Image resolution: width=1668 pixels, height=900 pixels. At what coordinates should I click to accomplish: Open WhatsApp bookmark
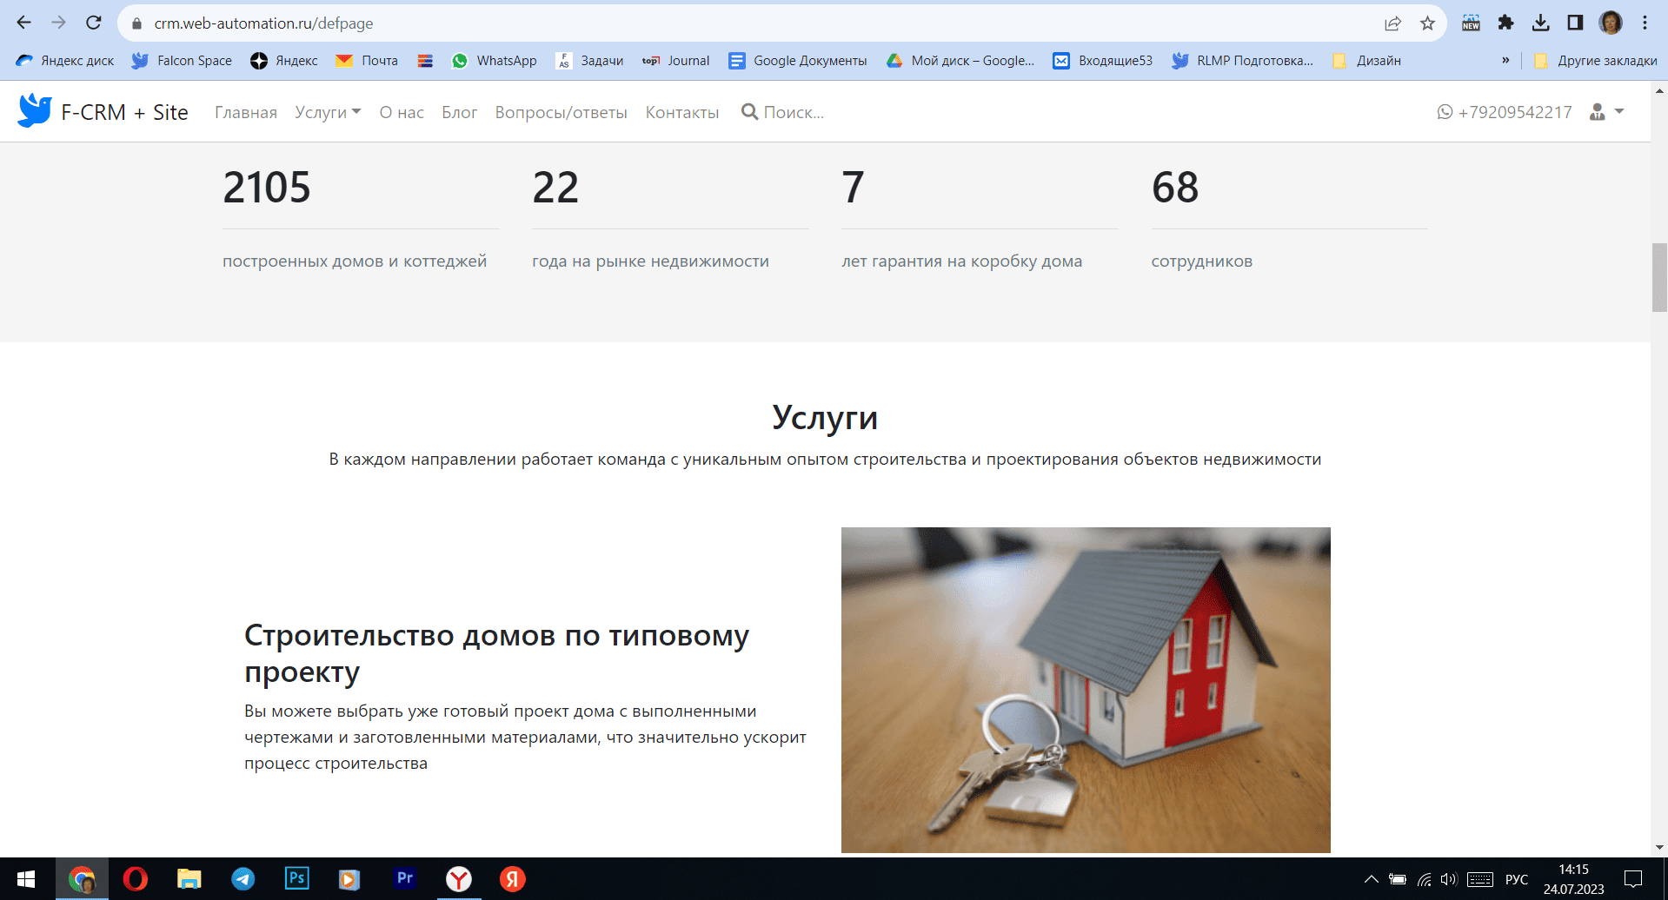(495, 61)
